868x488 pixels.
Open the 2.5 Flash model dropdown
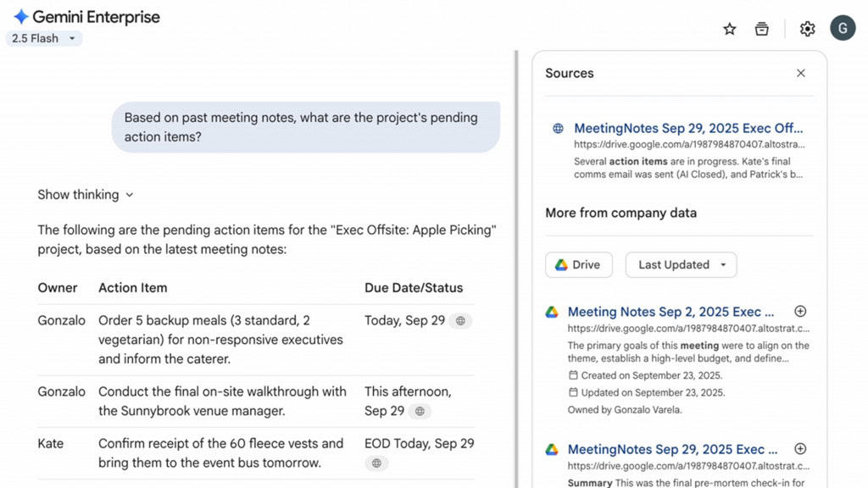click(44, 38)
